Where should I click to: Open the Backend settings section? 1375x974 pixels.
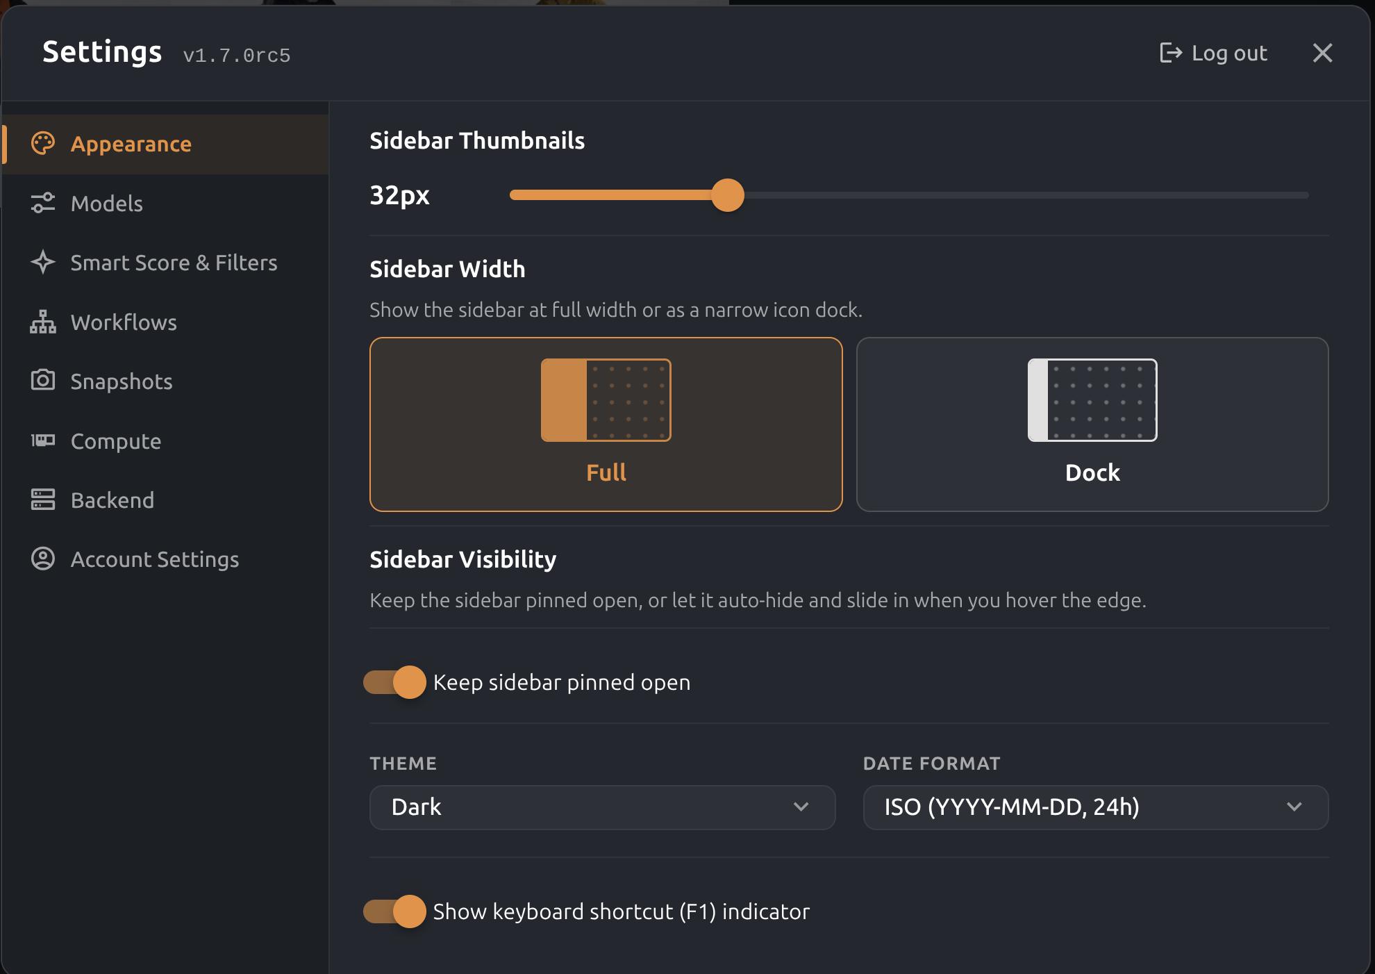click(165, 500)
